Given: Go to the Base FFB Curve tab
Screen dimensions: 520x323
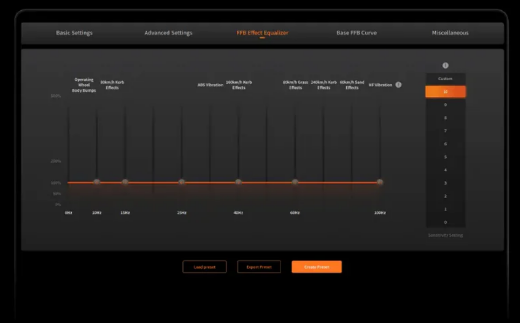Looking at the screenshot, I should (357, 33).
